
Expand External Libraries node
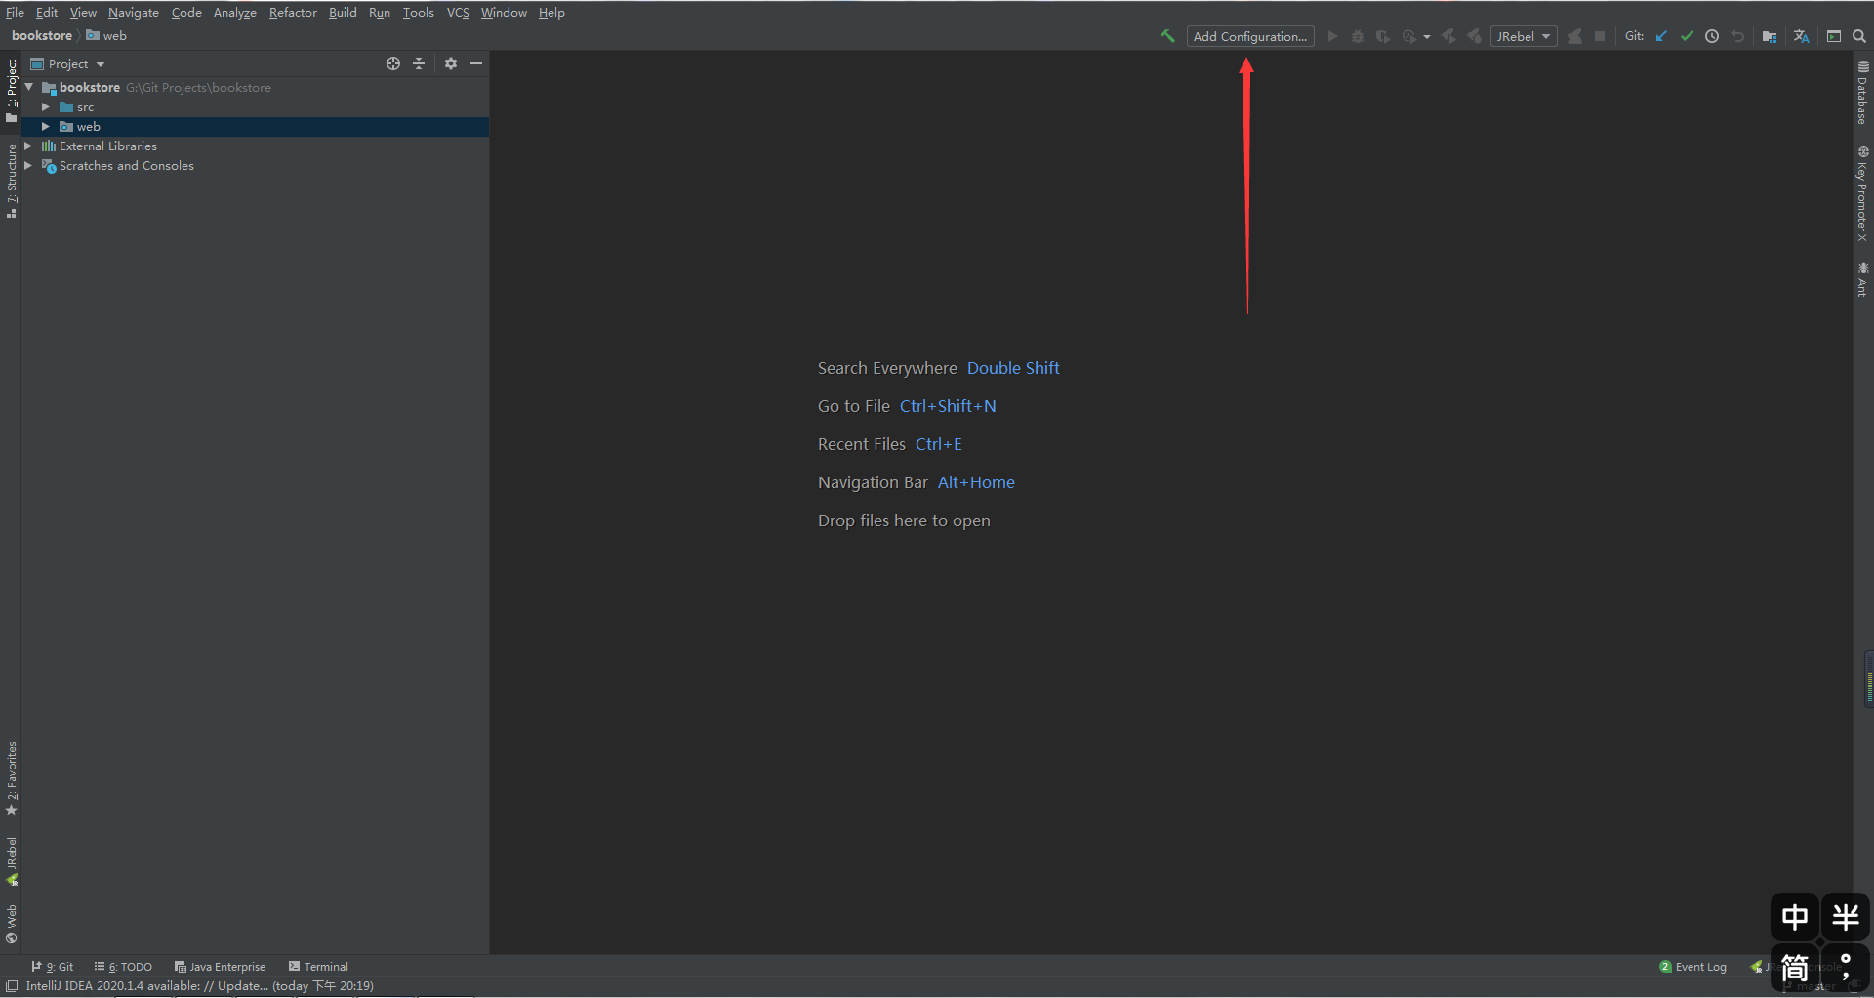point(28,146)
